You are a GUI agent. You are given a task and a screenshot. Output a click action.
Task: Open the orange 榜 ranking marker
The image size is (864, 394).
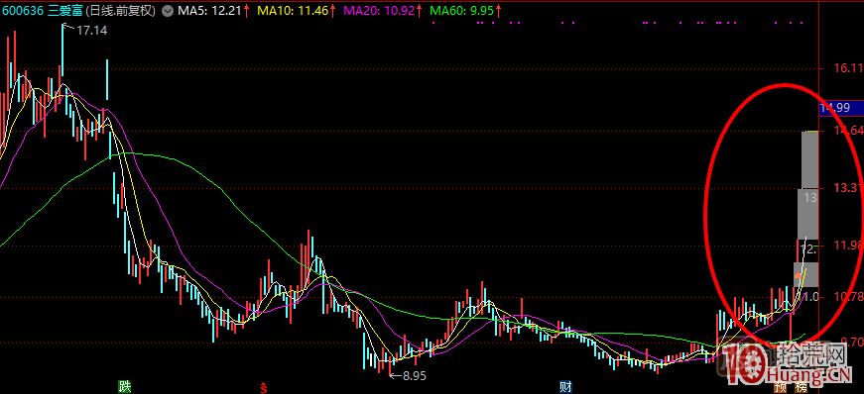point(796,386)
